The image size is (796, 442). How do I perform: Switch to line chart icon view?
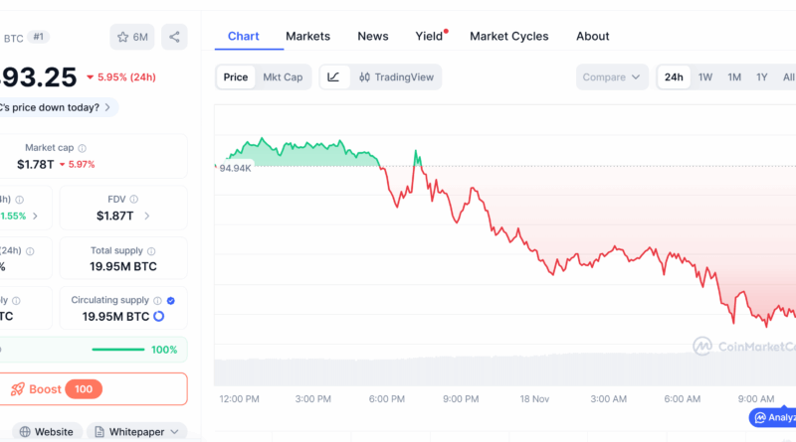click(x=333, y=76)
